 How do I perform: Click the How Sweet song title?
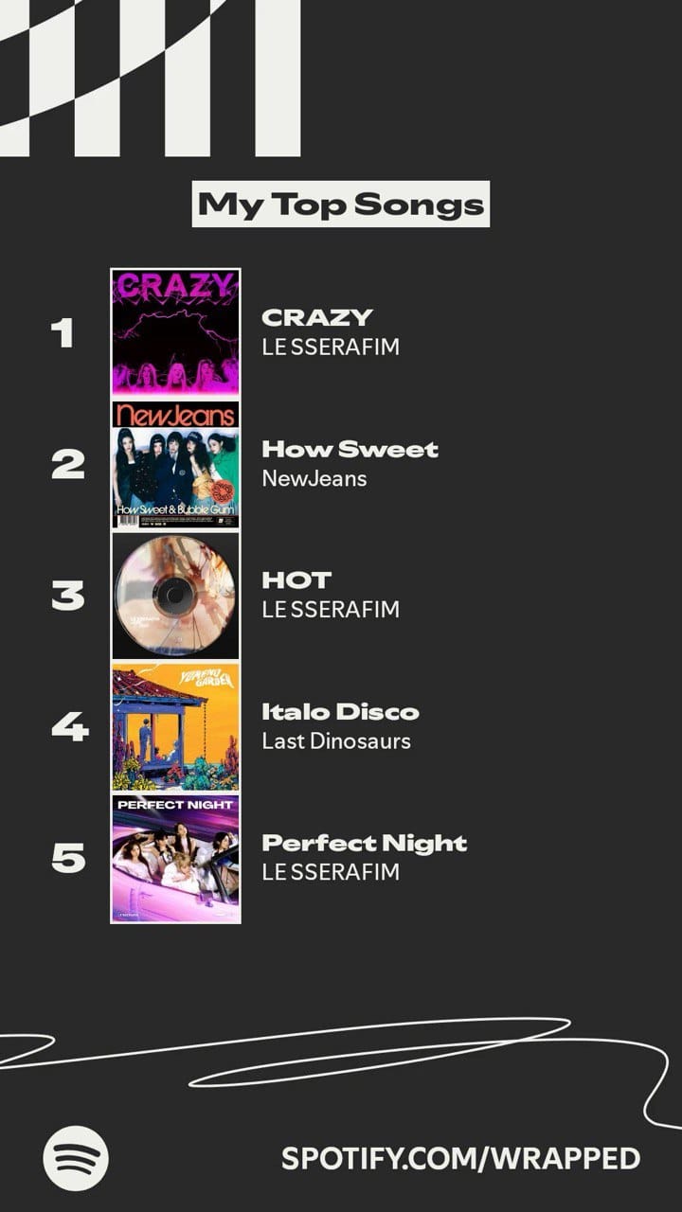(350, 449)
